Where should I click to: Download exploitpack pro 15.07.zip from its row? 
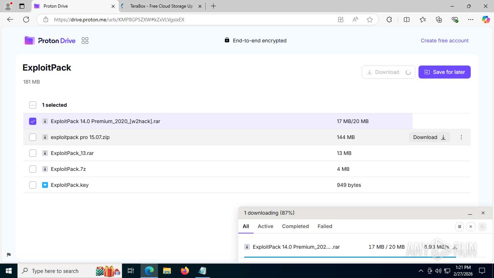[429, 137]
